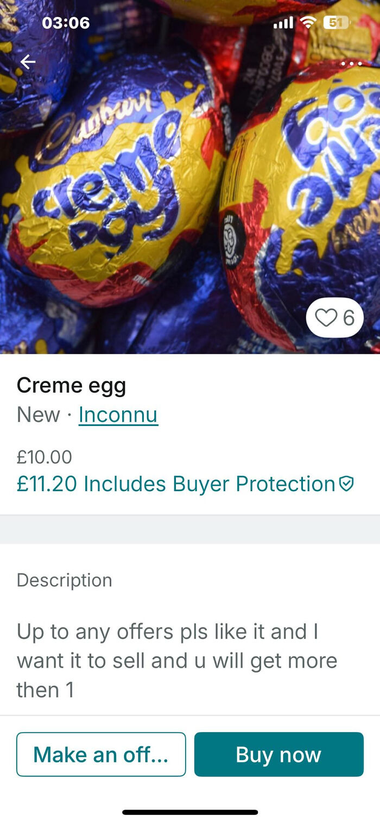Open more options from the ellipsis menu
380x823 pixels.
pyautogui.click(x=351, y=64)
